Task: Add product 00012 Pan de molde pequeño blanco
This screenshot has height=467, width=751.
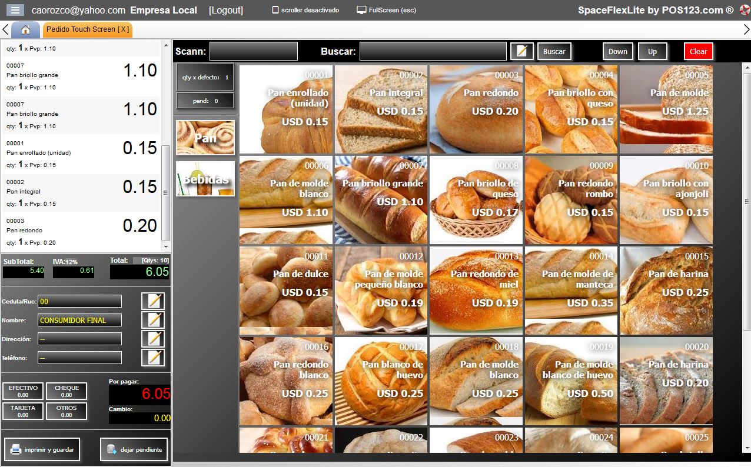Action: click(x=381, y=291)
